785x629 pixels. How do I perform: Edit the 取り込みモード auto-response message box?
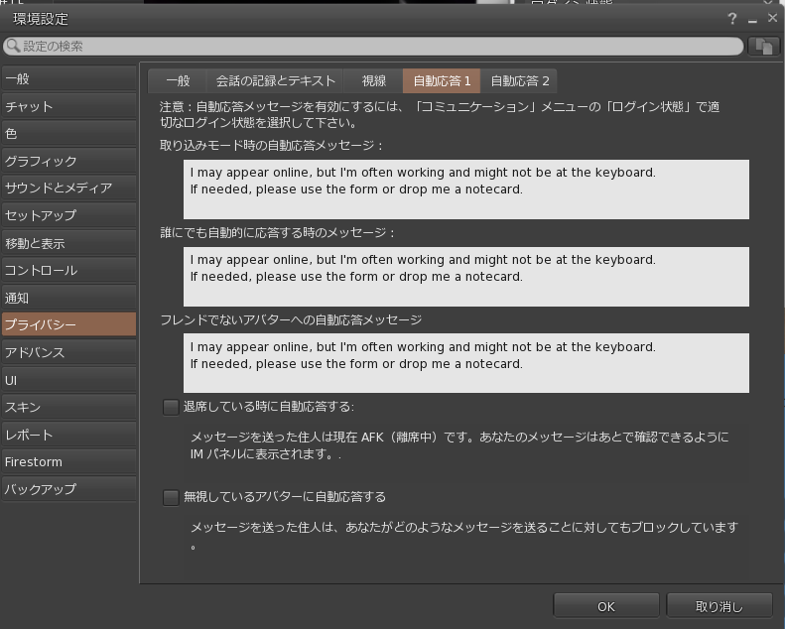466,189
